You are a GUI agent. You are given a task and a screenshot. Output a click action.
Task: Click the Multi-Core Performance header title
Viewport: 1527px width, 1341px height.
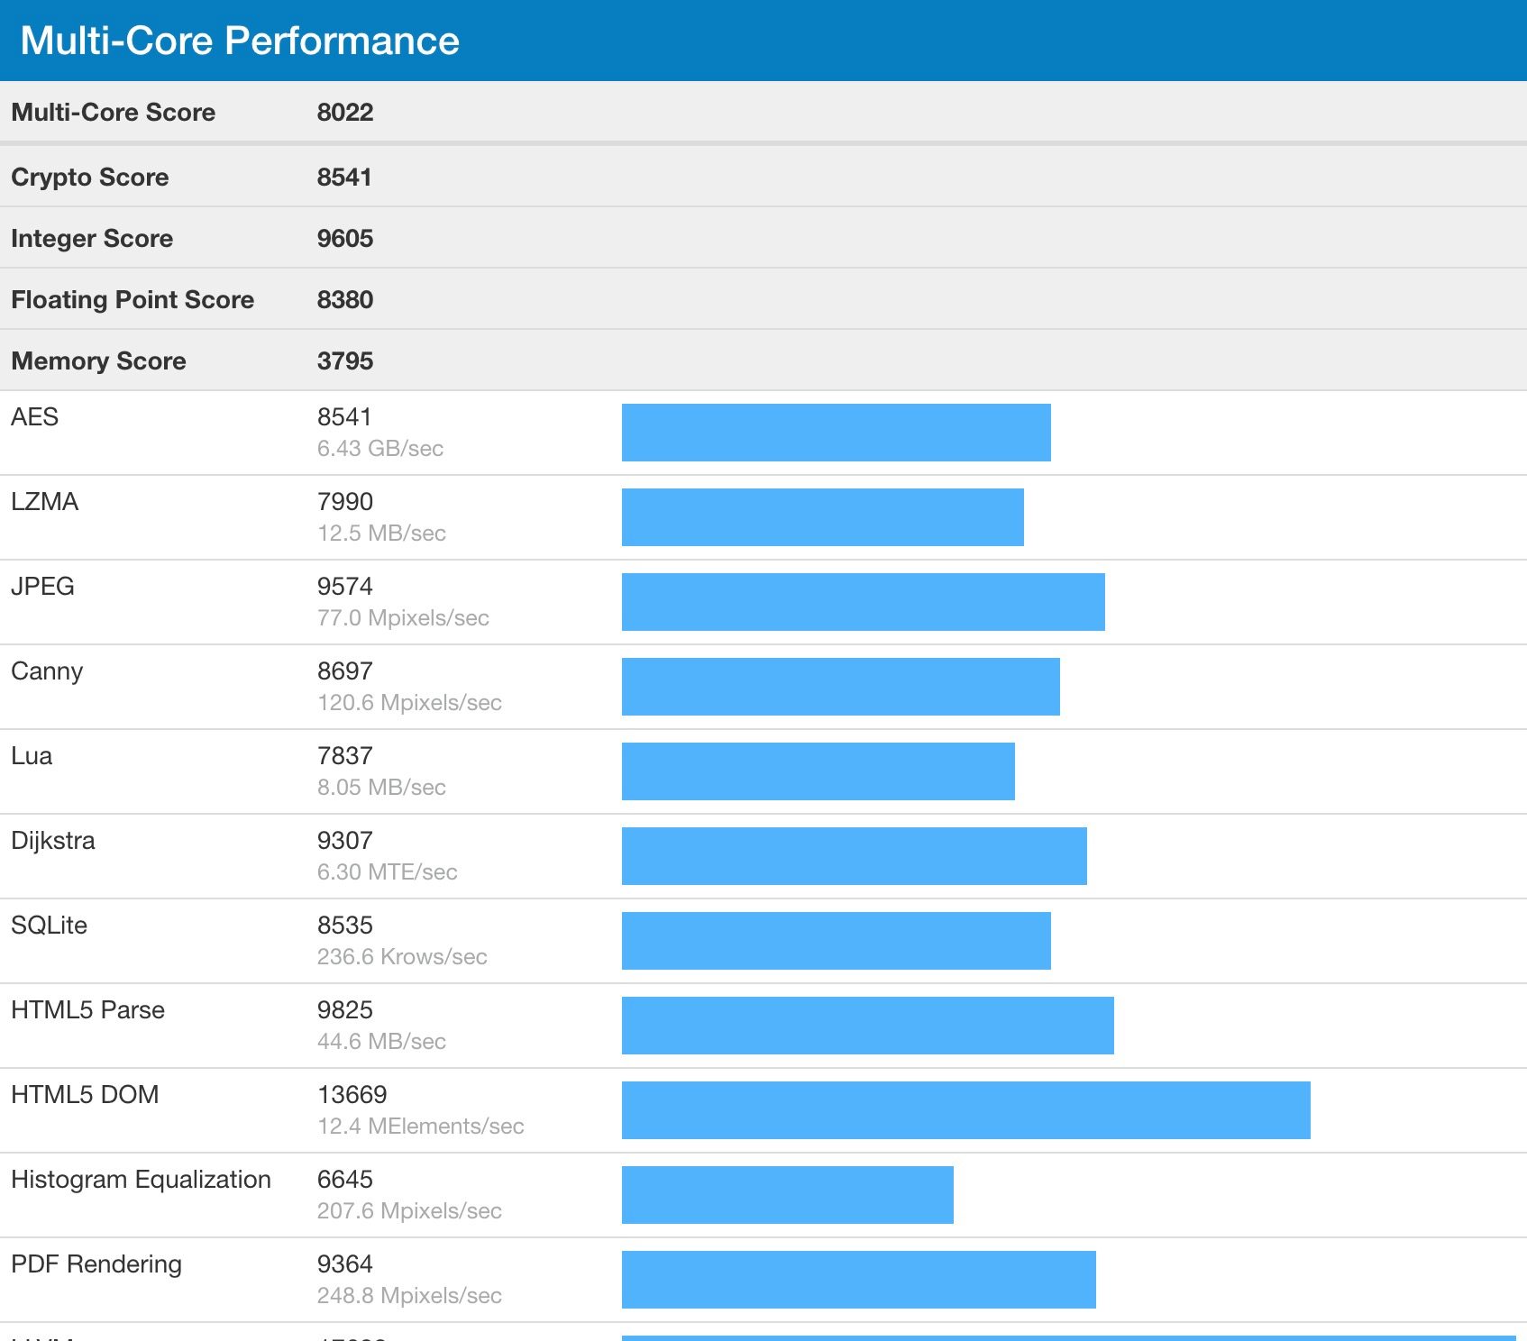pyautogui.click(x=240, y=41)
